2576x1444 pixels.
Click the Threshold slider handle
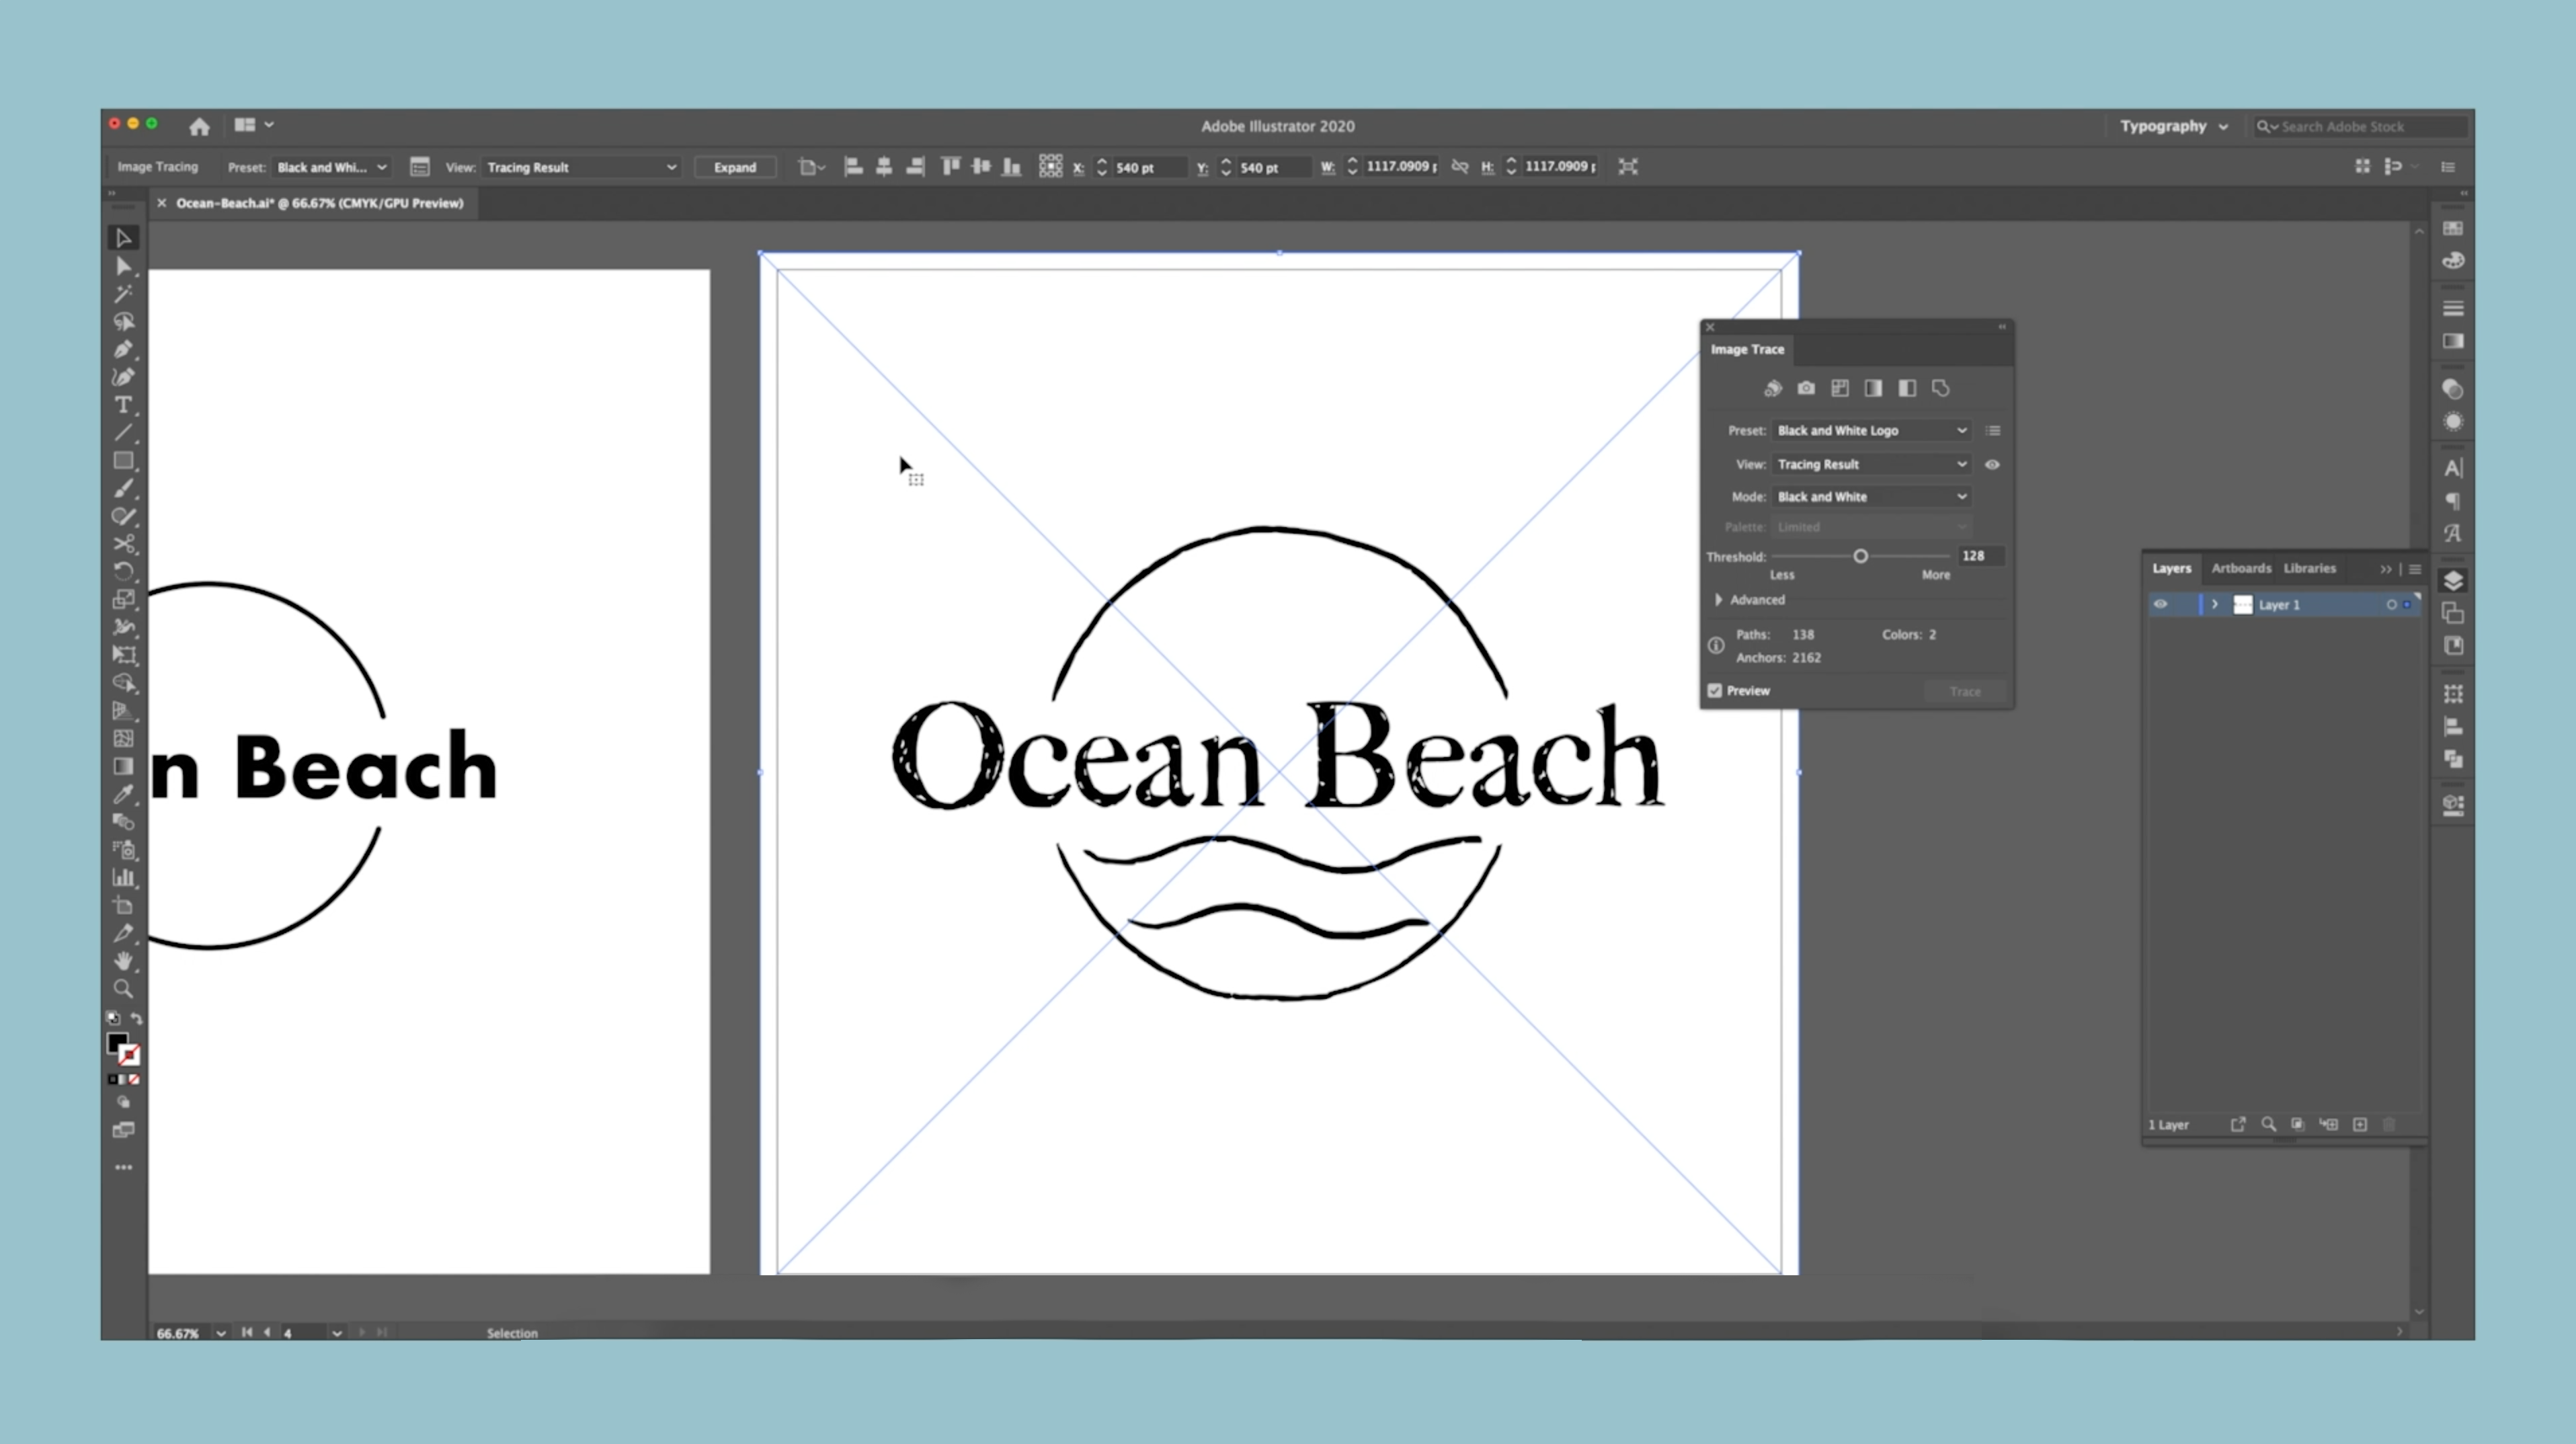(1860, 556)
